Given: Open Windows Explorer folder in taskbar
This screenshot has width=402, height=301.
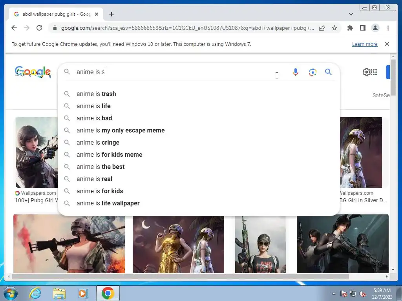Looking at the screenshot, I should (x=59, y=293).
